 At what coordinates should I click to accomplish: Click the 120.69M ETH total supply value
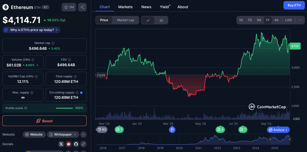[x=66, y=82]
